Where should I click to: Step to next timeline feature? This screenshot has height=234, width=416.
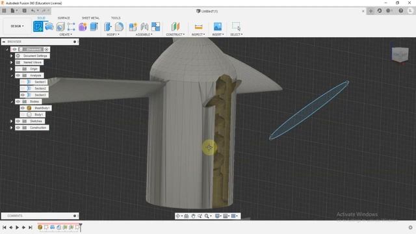click(23, 227)
